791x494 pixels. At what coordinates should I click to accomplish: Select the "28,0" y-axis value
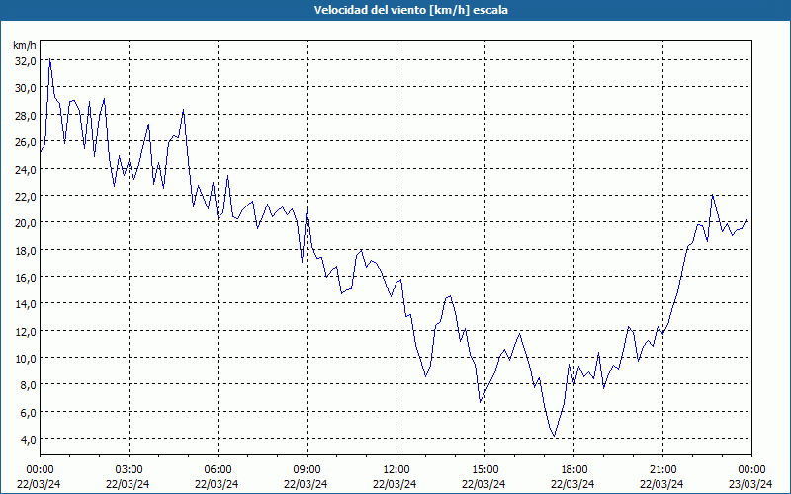pos(26,115)
